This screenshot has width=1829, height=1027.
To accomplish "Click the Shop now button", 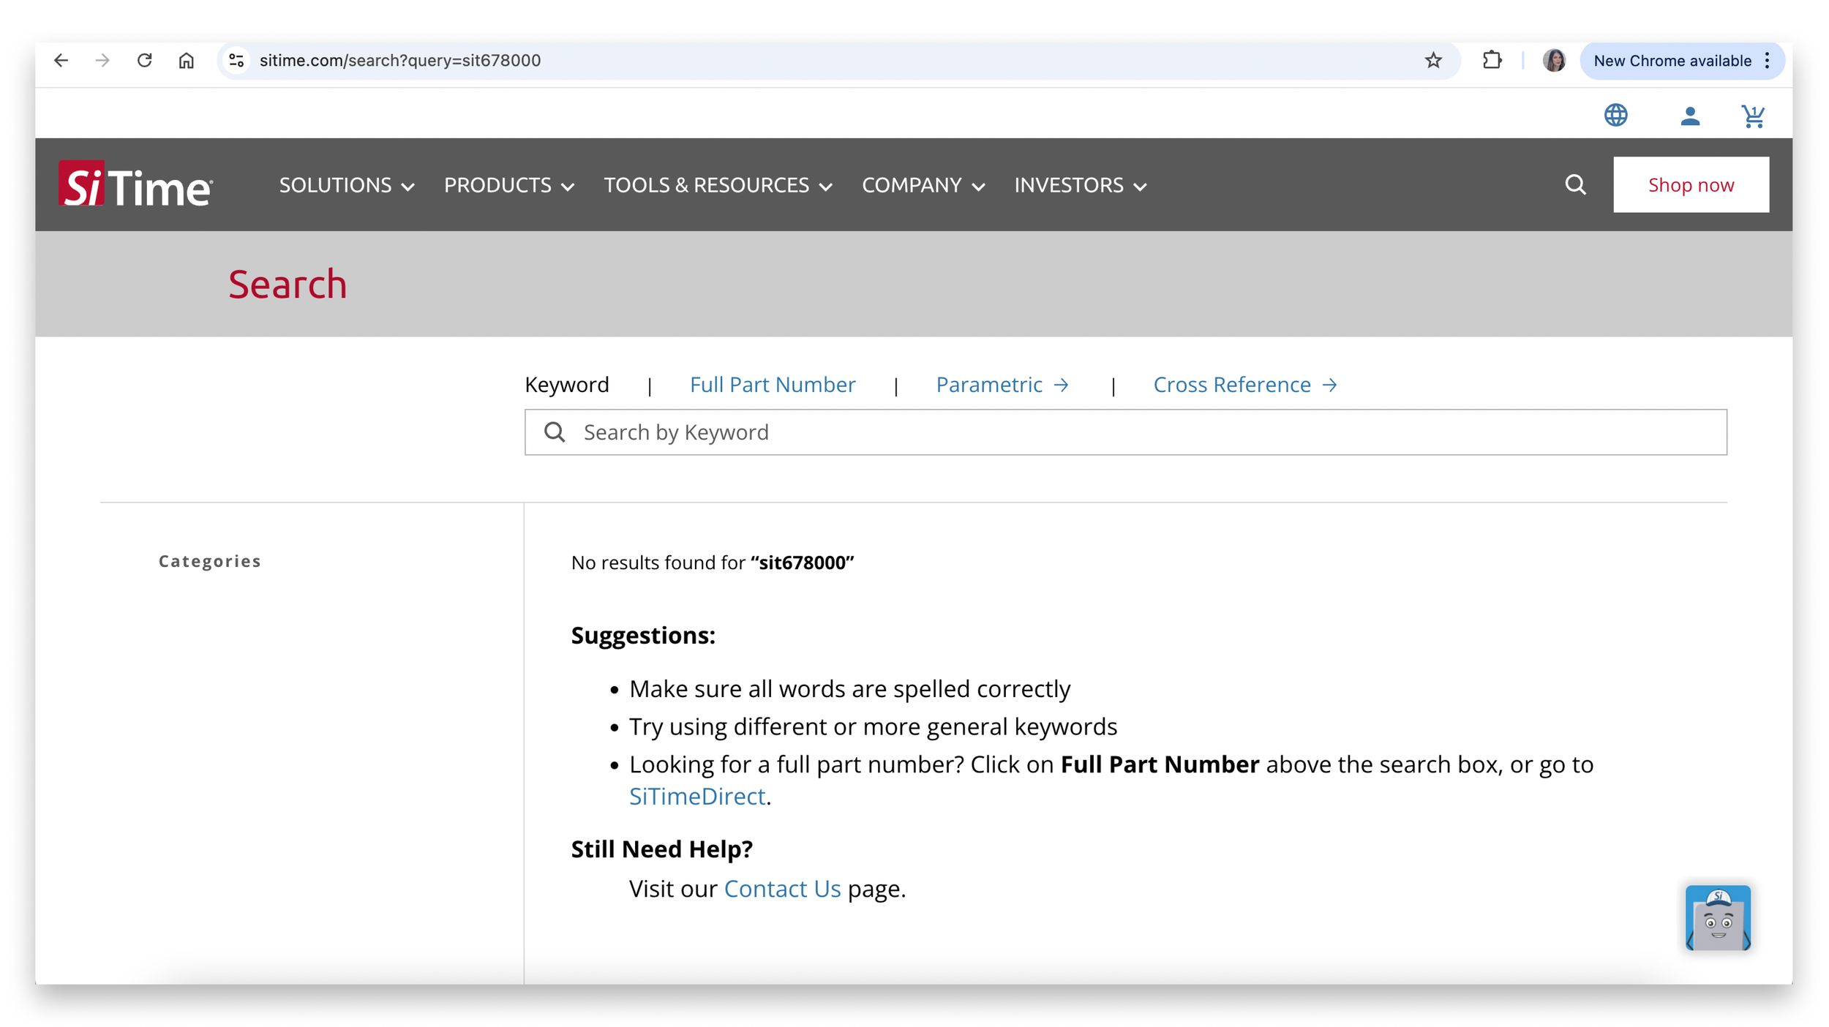I will [x=1690, y=184].
